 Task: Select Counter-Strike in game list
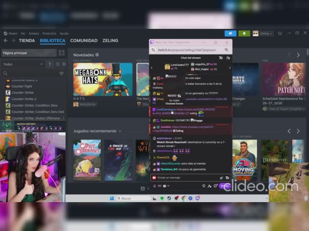23,92
